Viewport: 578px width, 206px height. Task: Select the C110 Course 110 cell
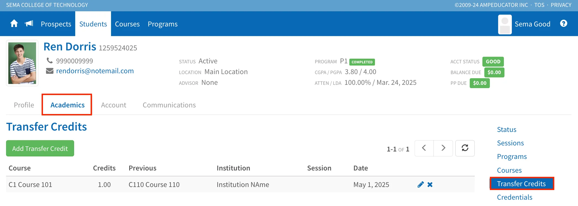coord(154,185)
